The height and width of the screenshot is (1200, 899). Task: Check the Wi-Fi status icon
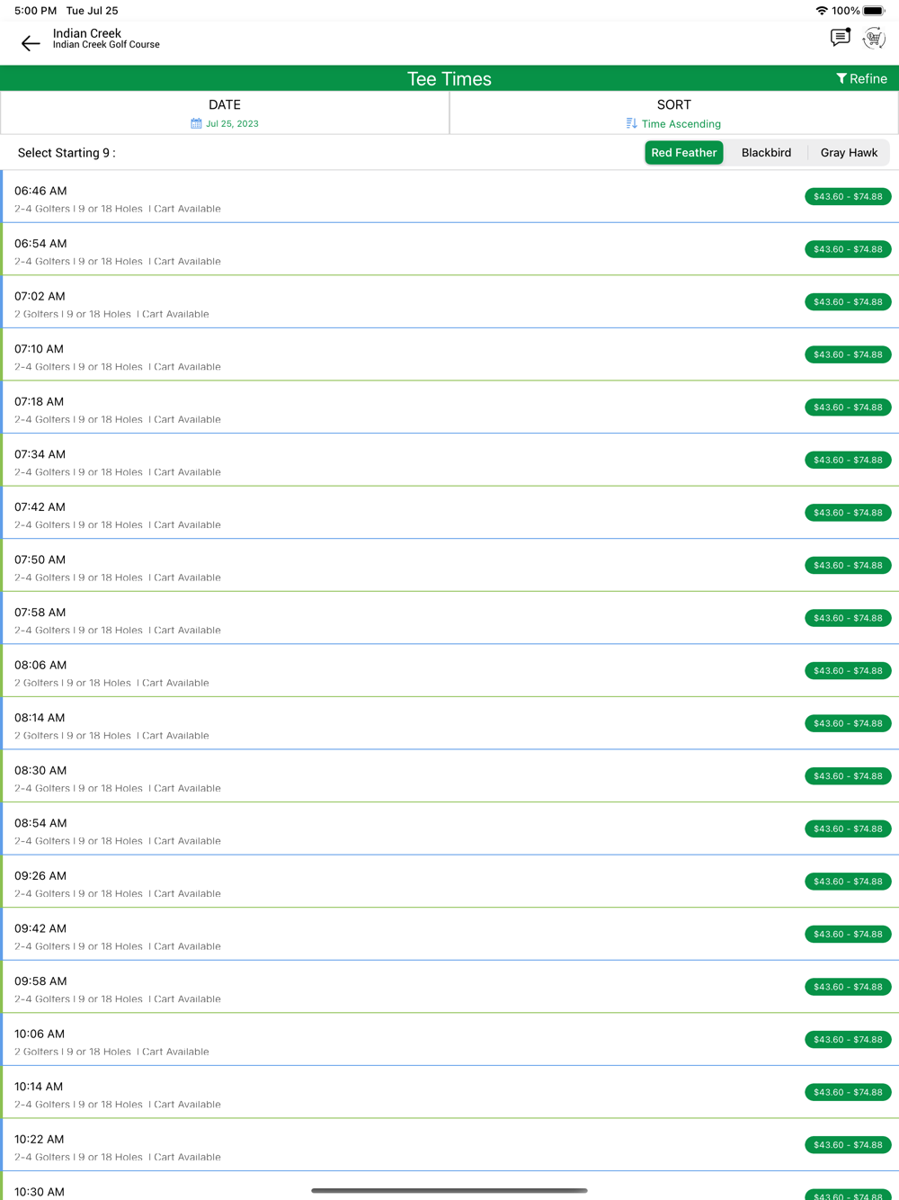click(x=822, y=11)
